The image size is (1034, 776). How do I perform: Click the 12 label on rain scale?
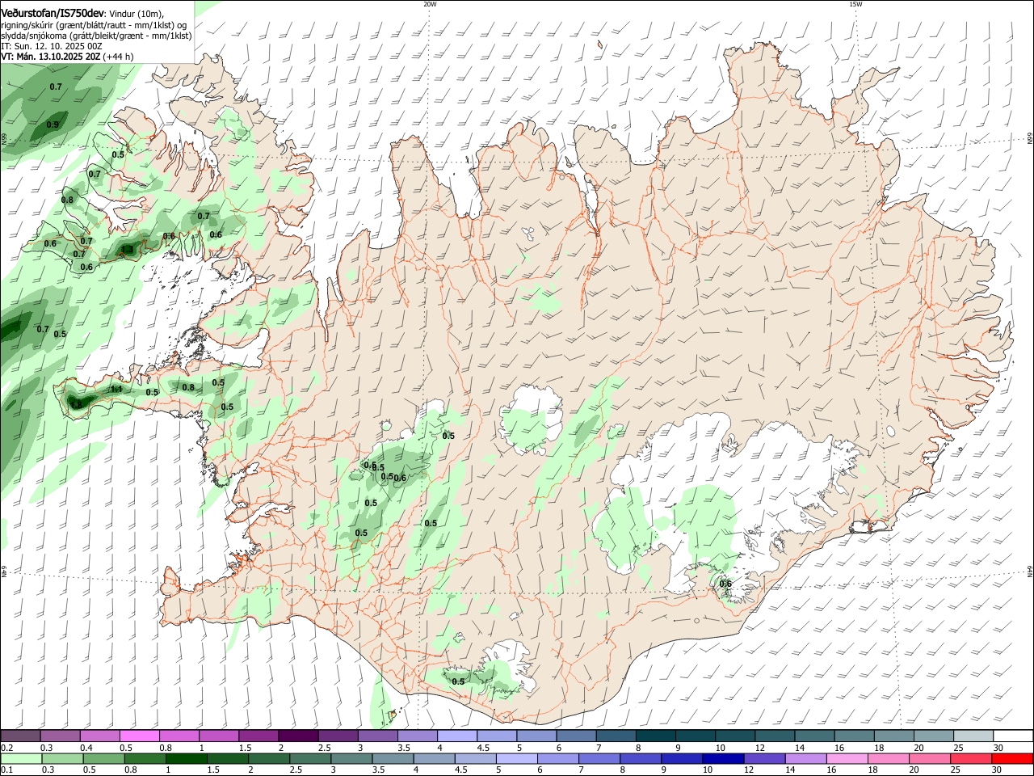click(749, 770)
